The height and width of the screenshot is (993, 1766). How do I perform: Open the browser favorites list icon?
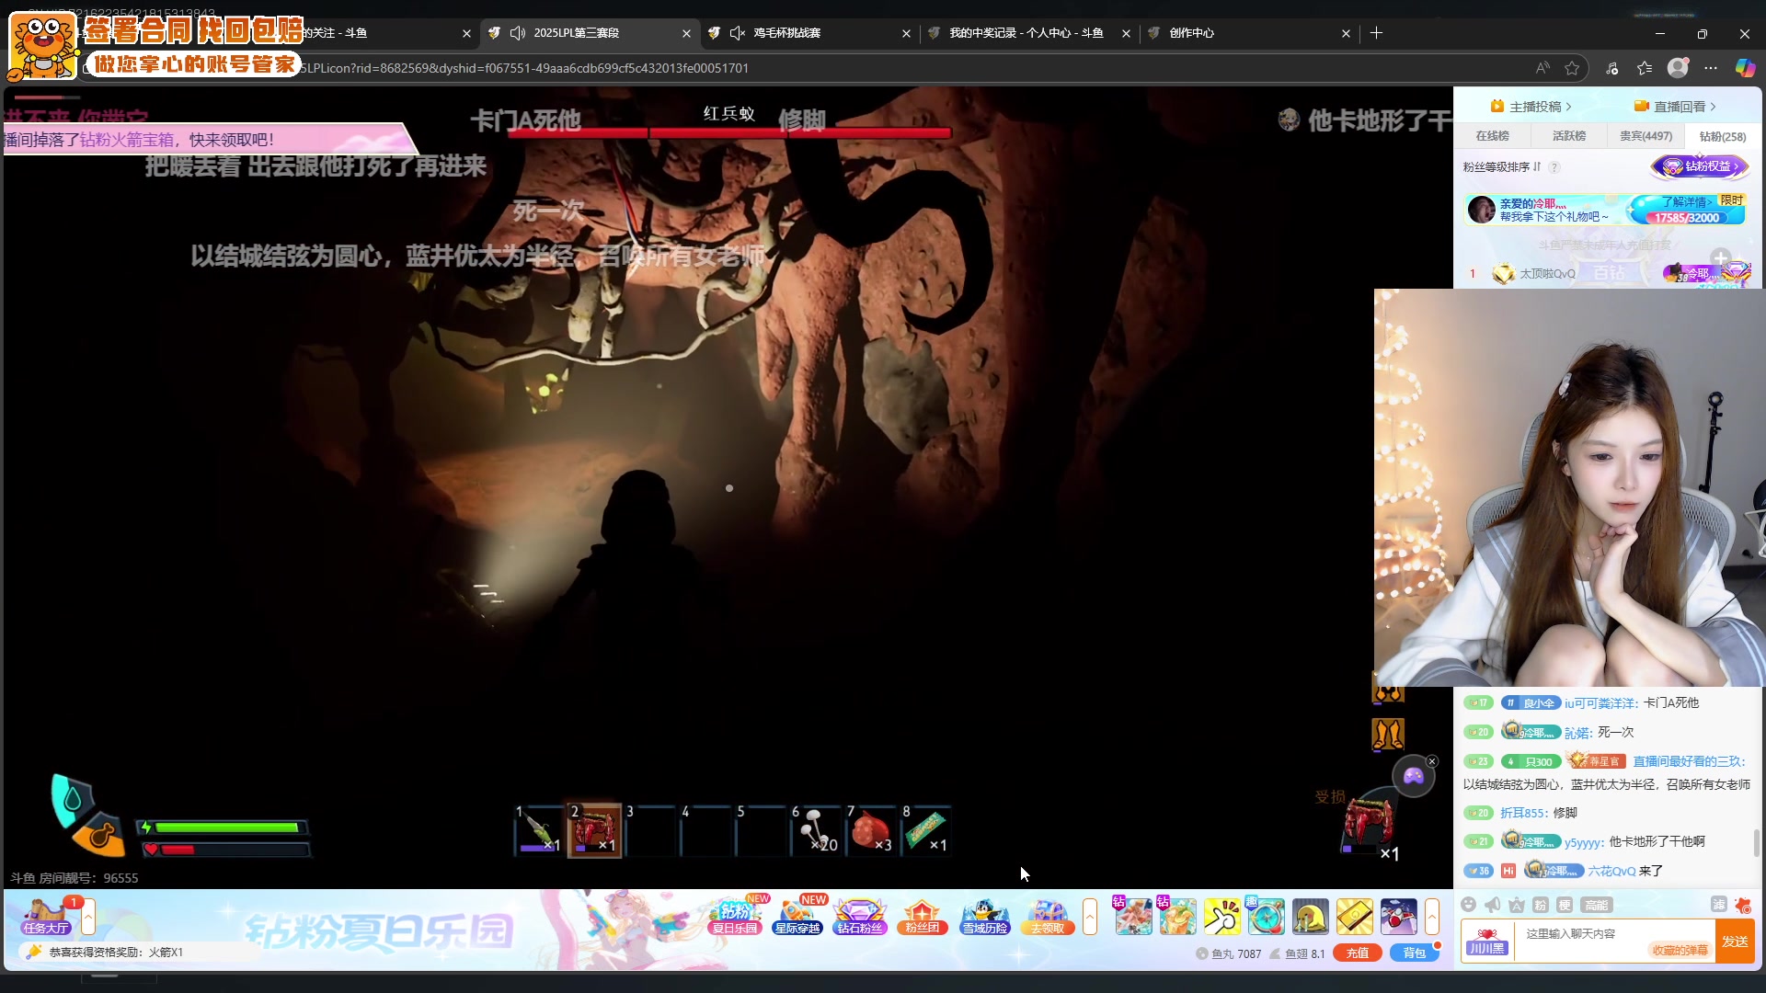click(1645, 68)
